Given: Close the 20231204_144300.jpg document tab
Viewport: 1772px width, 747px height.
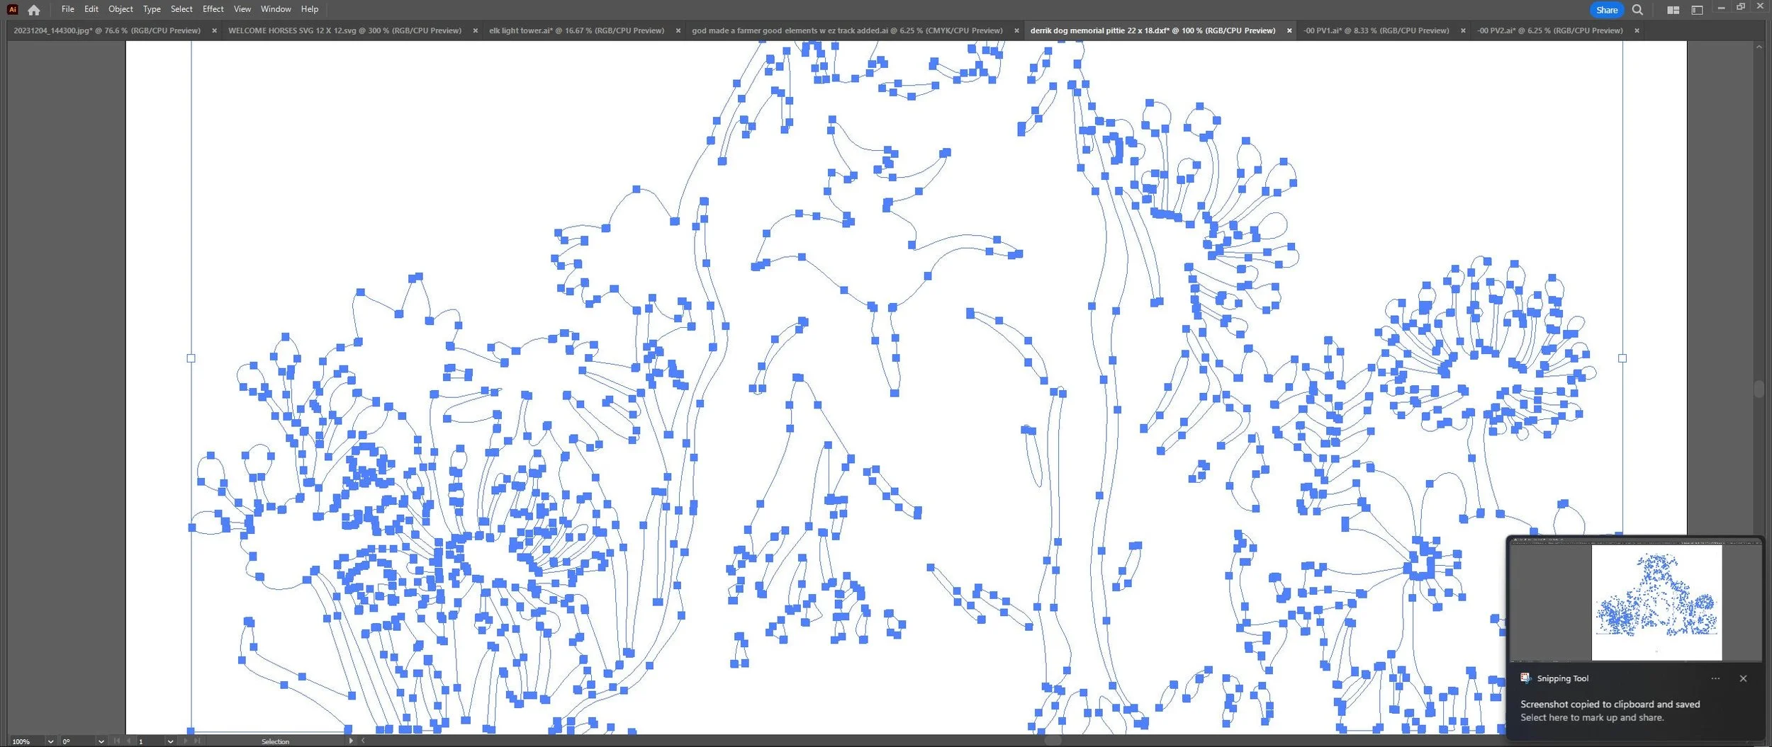Looking at the screenshot, I should click(x=214, y=30).
